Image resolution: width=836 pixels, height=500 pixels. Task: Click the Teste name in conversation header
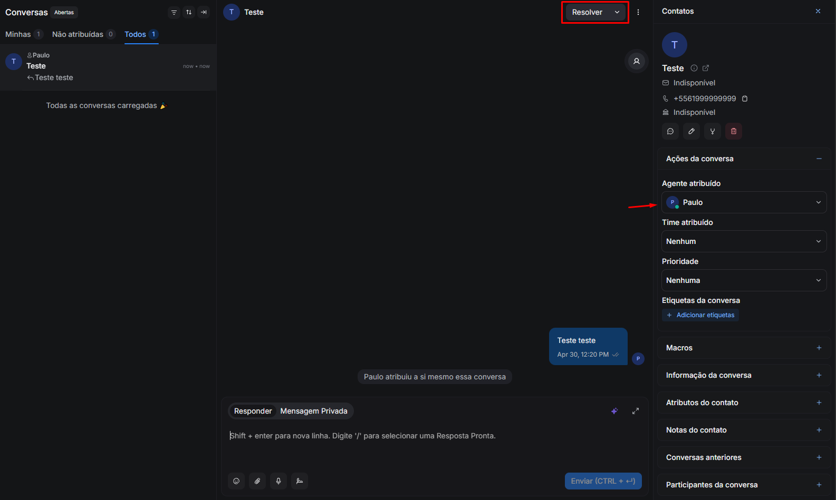coord(254,12)
